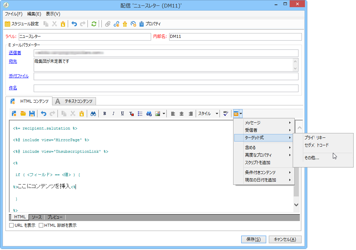Click the insert hyperlink globe icon
Image resolution: width=356 pixels, height=250 pixels.
pyautogui.click(x=149, y=114)
